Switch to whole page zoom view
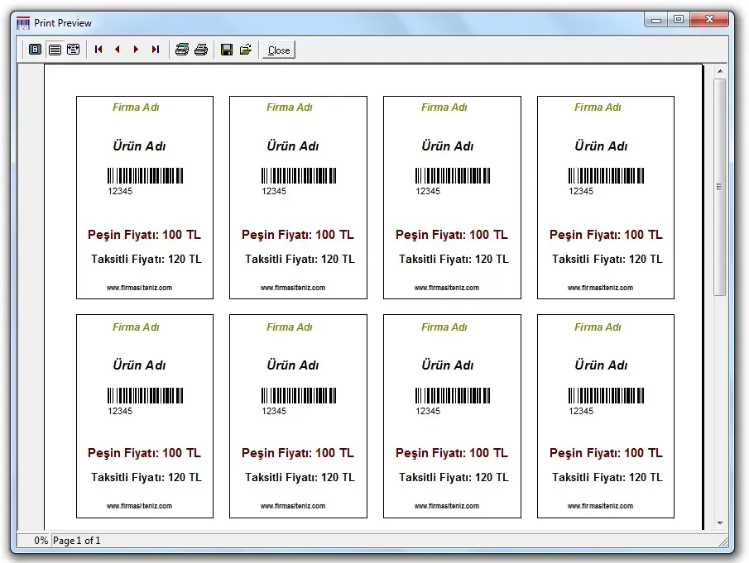Viewport: 749px width, 563px height. click(x=36, y=49)
